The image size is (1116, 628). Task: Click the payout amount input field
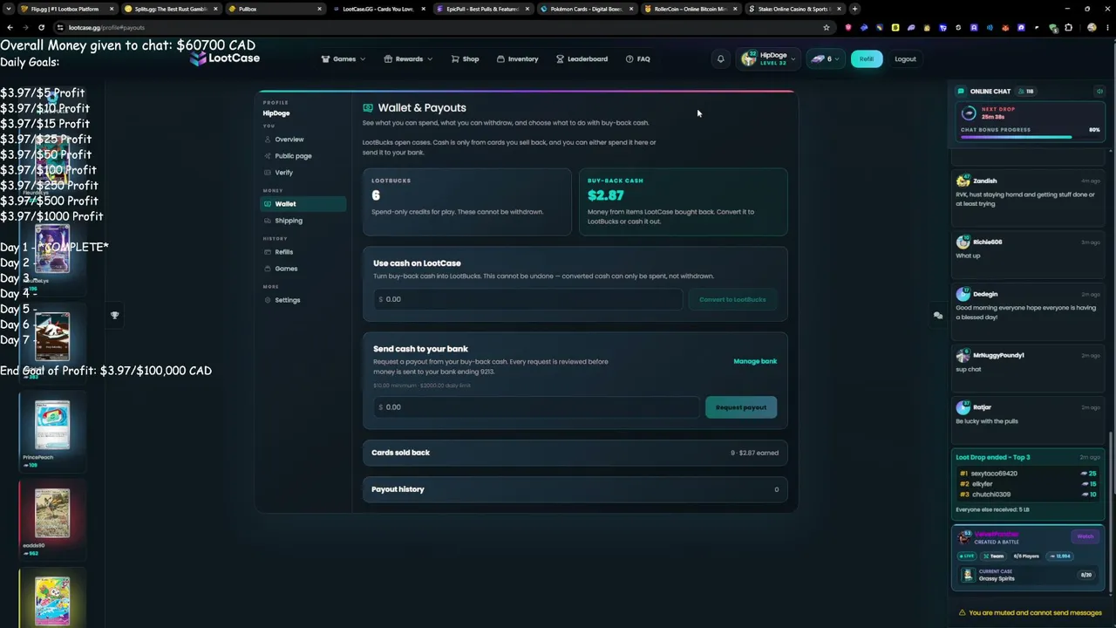pyautogui.click(x=536, y=407)
